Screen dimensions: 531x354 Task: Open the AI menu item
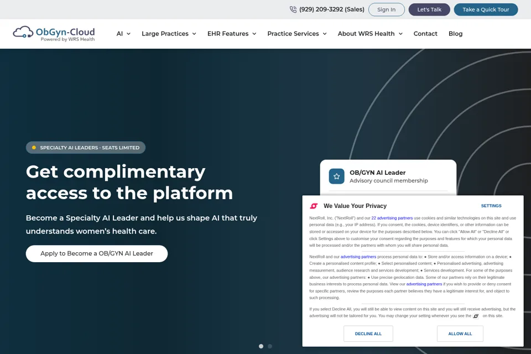119,34
